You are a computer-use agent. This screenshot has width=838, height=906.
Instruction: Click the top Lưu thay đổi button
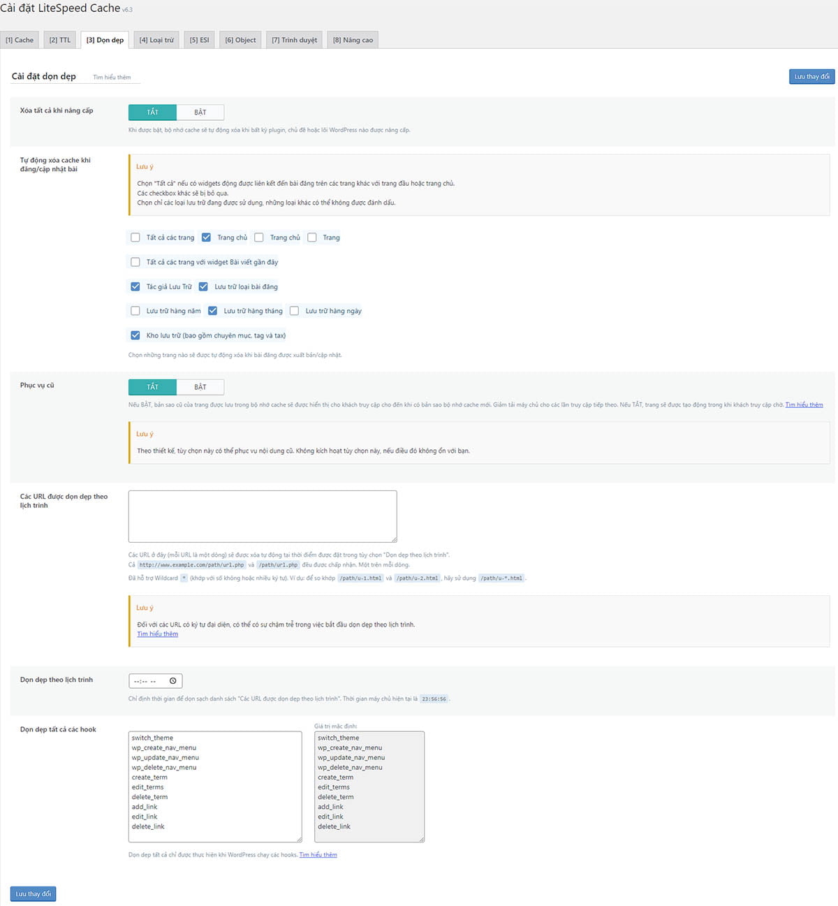811,77
